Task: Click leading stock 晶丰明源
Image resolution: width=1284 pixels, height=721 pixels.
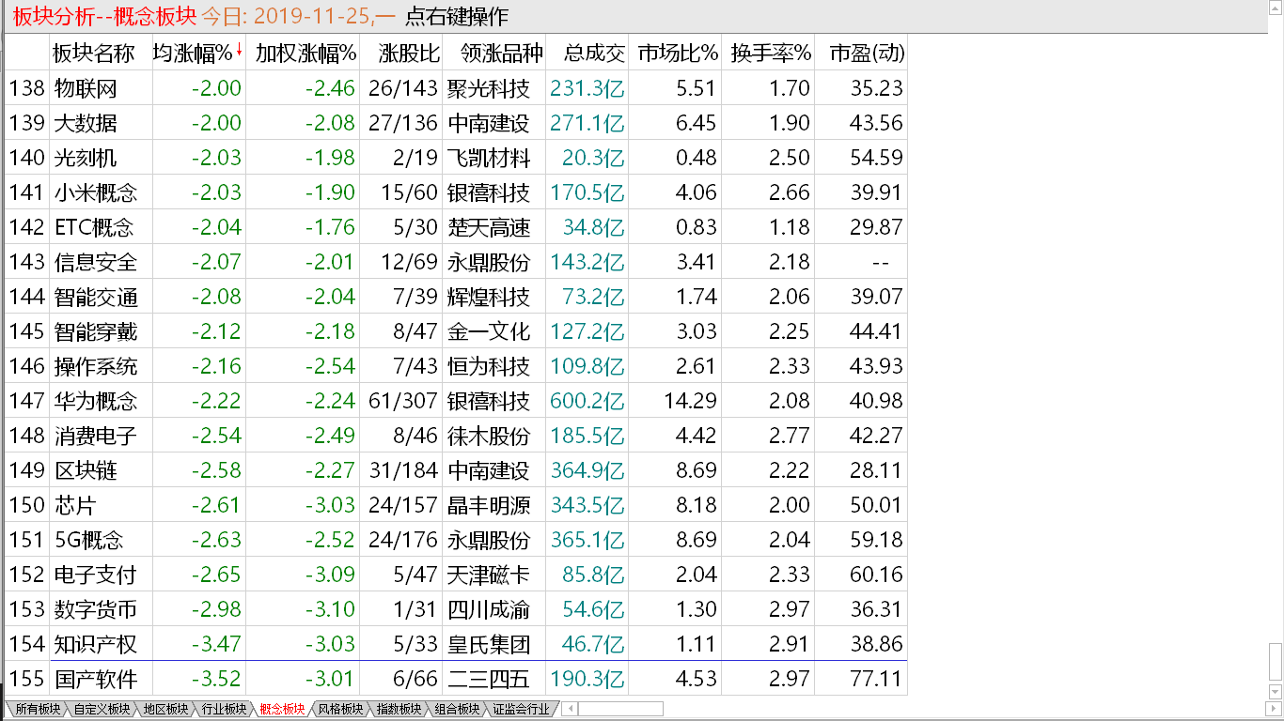Action: click(489, 505)
